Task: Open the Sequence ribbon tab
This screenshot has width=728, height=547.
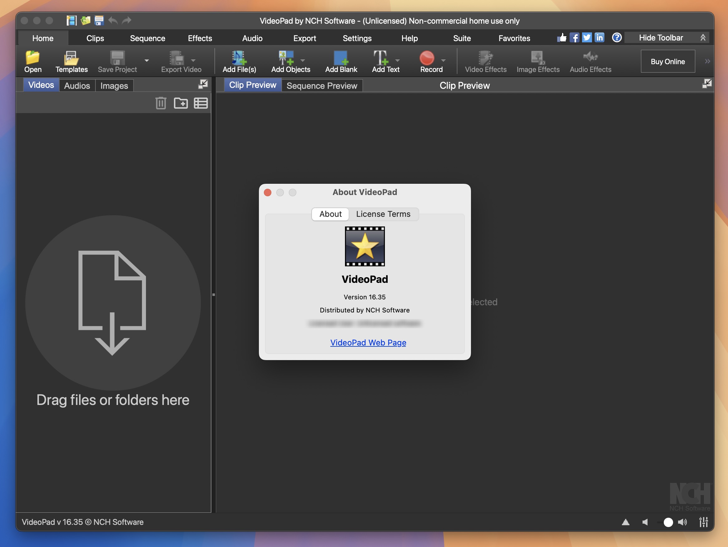Action: point(148,38)
